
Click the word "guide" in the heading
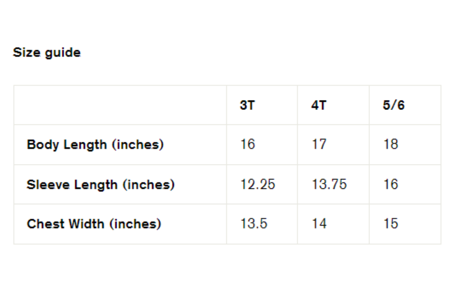[63, 53]
